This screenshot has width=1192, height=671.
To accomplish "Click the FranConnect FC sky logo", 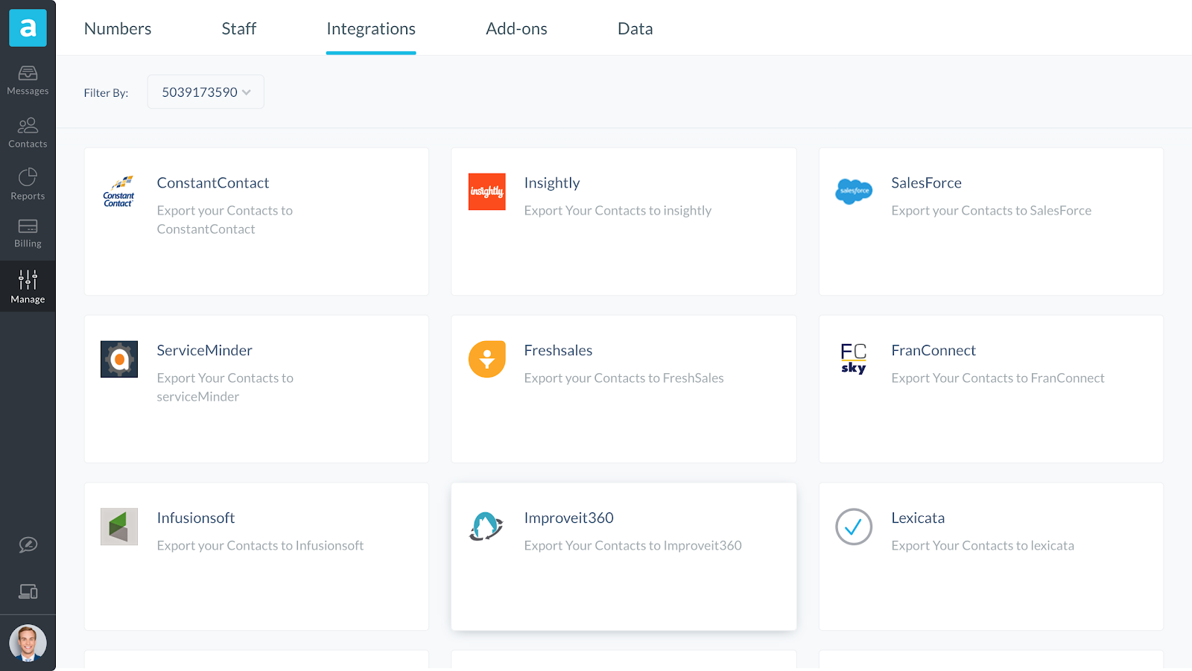I will [854, 359].
